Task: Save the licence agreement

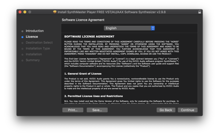Action: (97, 110)
